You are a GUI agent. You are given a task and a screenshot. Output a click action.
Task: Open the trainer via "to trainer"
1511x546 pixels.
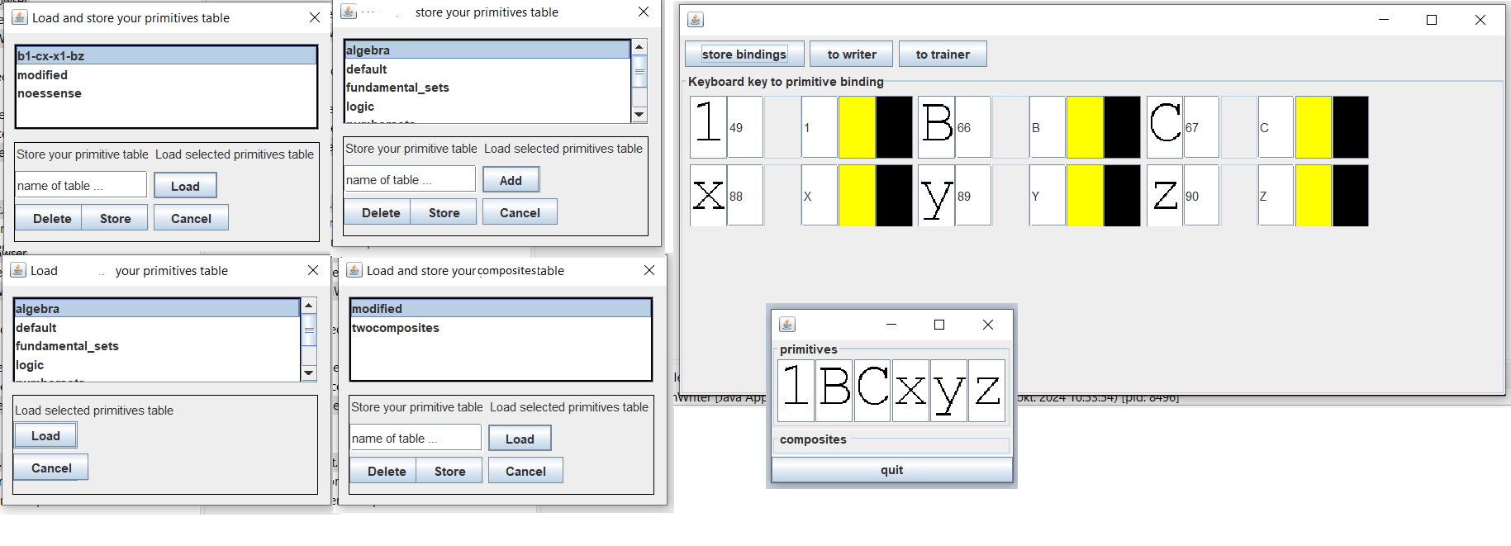[942, 55]
